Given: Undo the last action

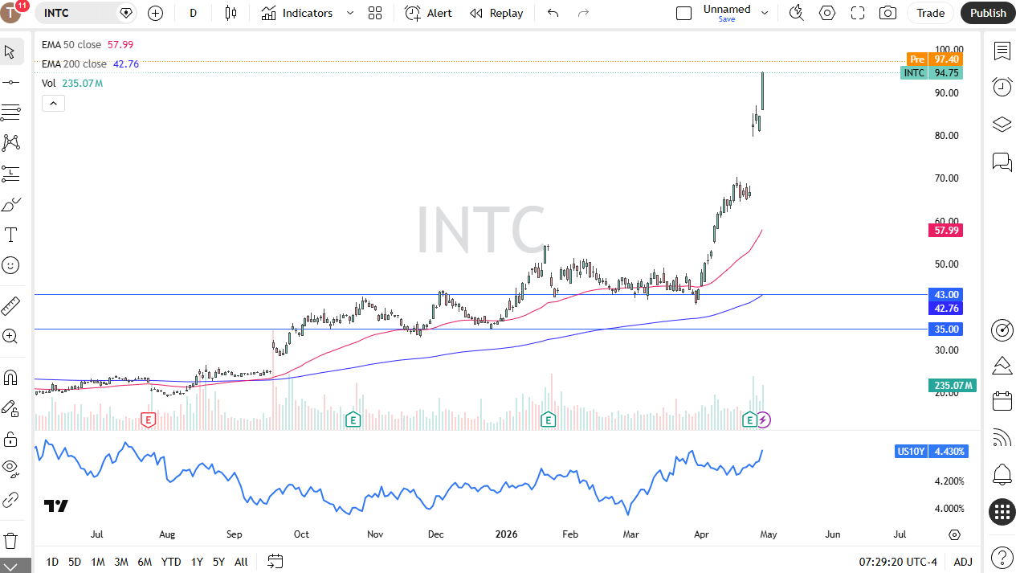Looking at the screenshot, I should [x=553, y=13].
